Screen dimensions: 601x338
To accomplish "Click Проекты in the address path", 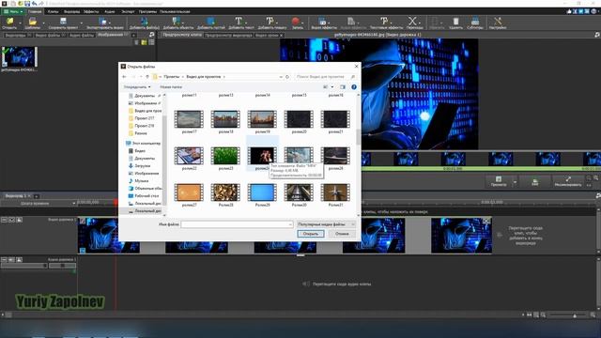I will (171, 77).
